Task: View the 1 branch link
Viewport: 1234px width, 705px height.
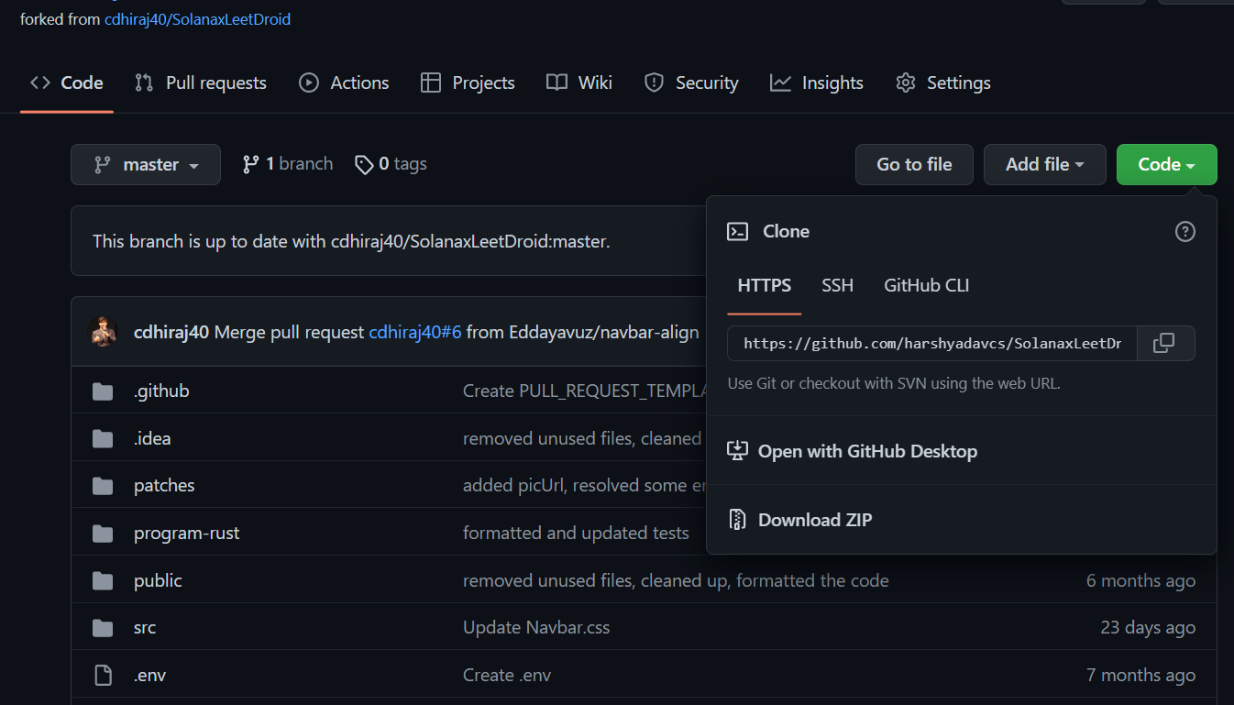Action: point(287,164)
